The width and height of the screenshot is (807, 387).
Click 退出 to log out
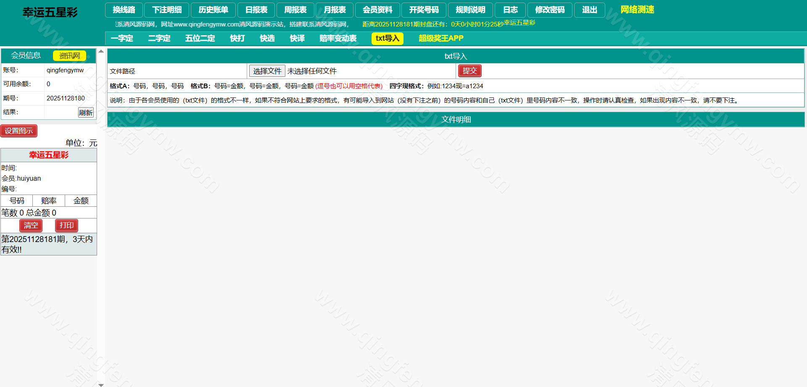click(x=589, y=10)
